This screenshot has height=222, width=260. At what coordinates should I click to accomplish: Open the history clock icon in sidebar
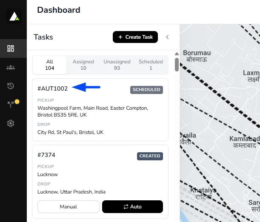(11, 86)
